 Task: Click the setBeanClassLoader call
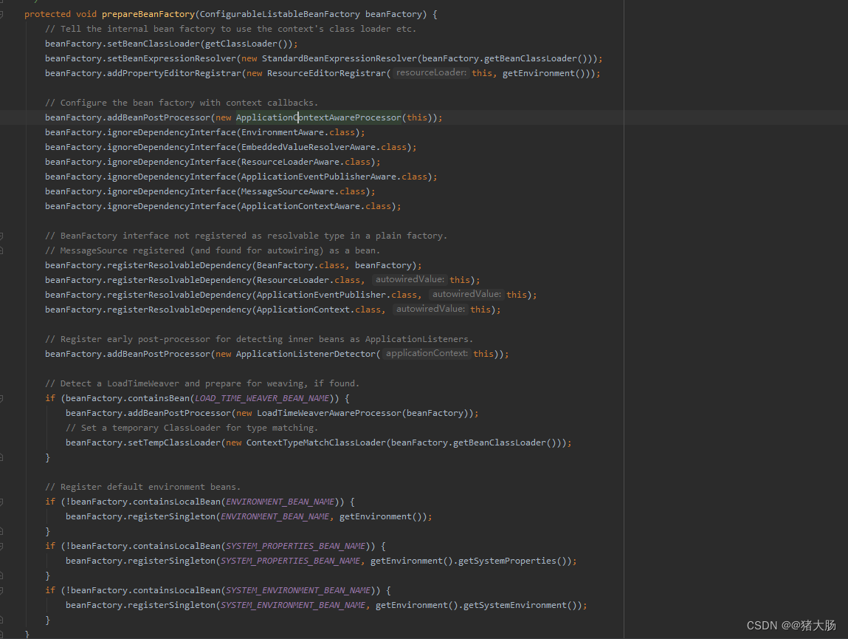(153, 44)
